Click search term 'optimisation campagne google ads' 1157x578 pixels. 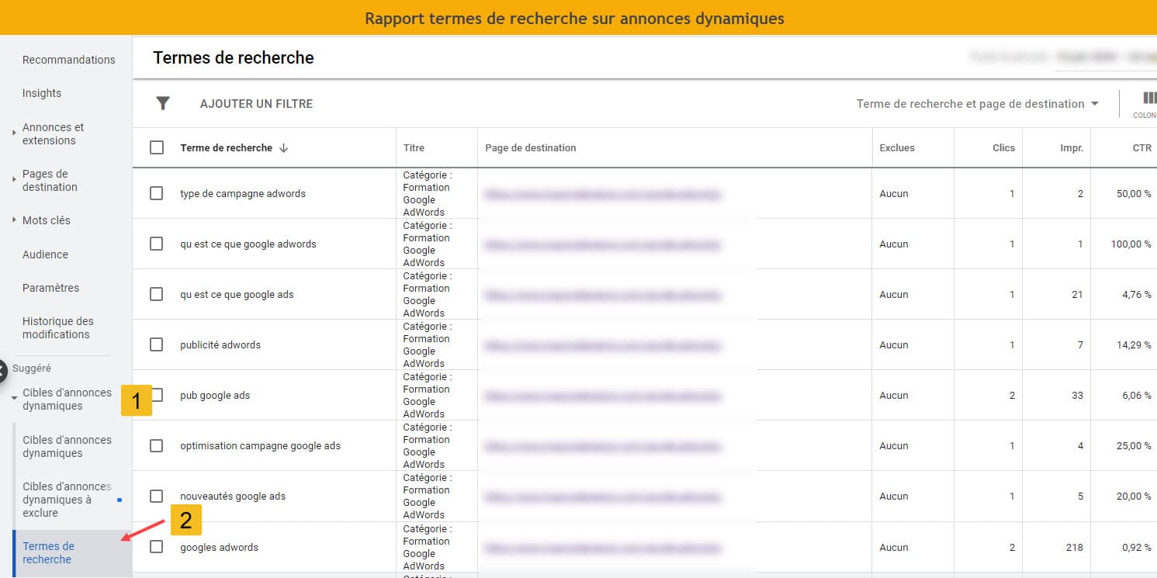[260, 446]
